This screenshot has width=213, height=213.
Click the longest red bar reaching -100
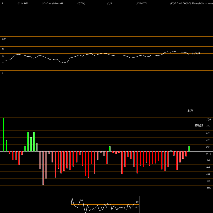[43, 168]
